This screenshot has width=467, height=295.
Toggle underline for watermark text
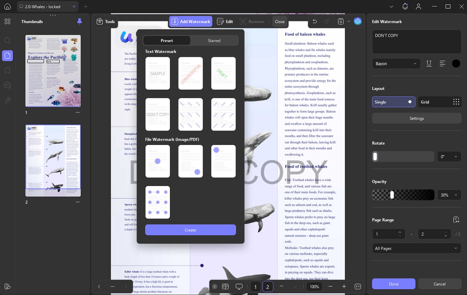(x=429, y=63)
